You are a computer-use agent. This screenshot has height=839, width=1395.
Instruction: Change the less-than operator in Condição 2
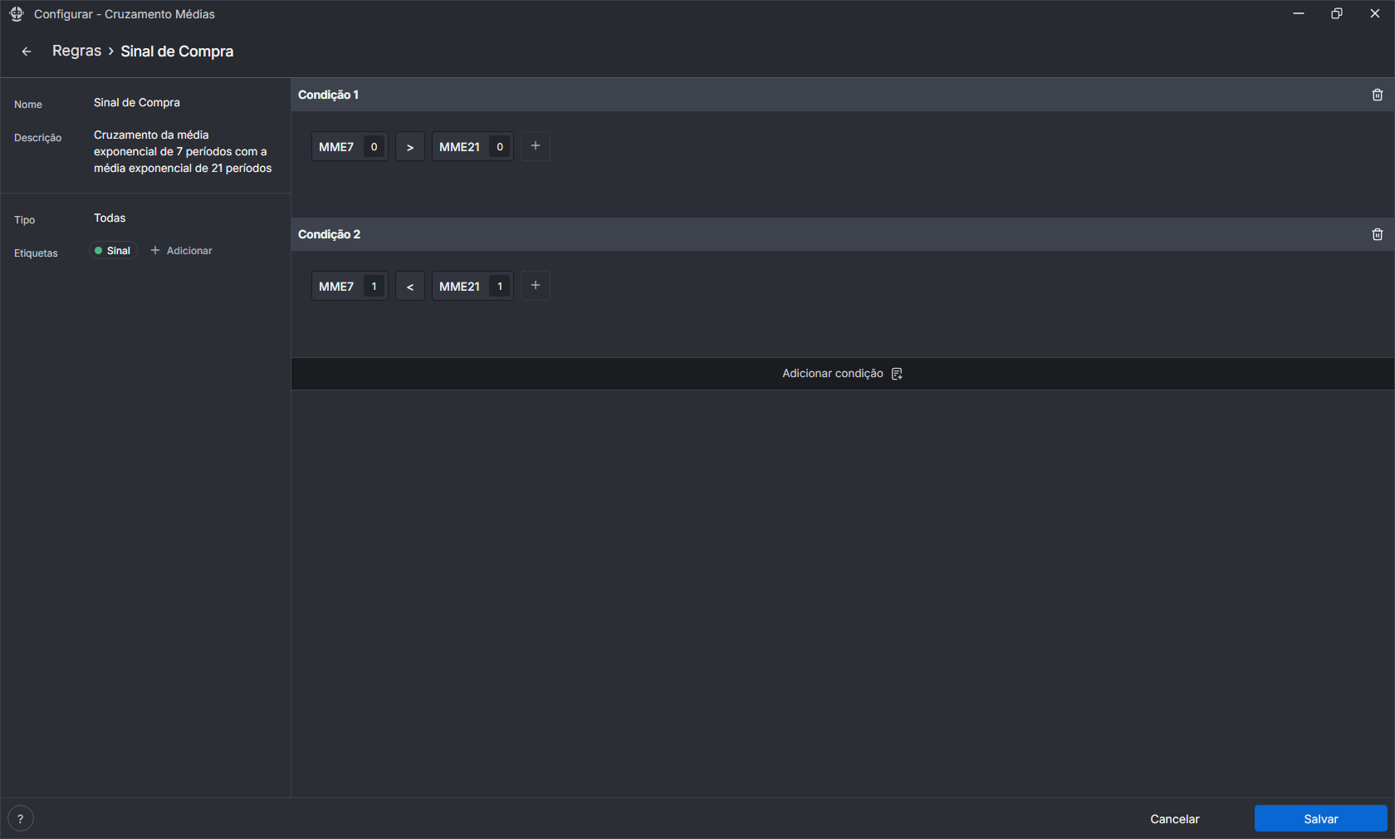click(x=410, y=287)
